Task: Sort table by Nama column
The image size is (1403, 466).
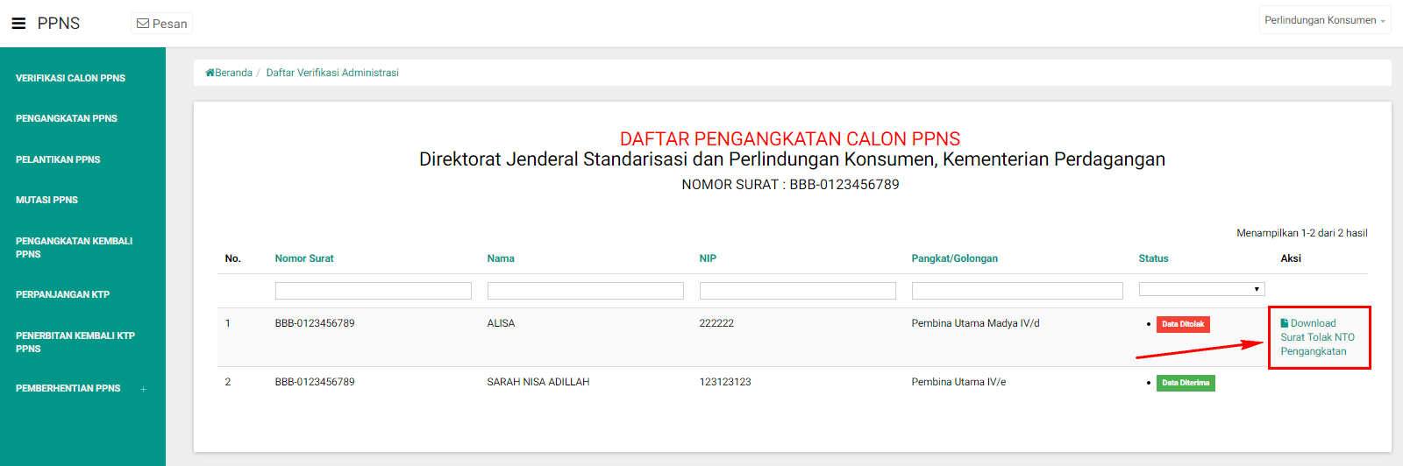Action: tap(501, 258)
